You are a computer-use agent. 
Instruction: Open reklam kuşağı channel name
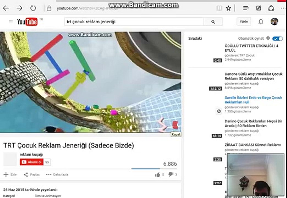(31, 155)
